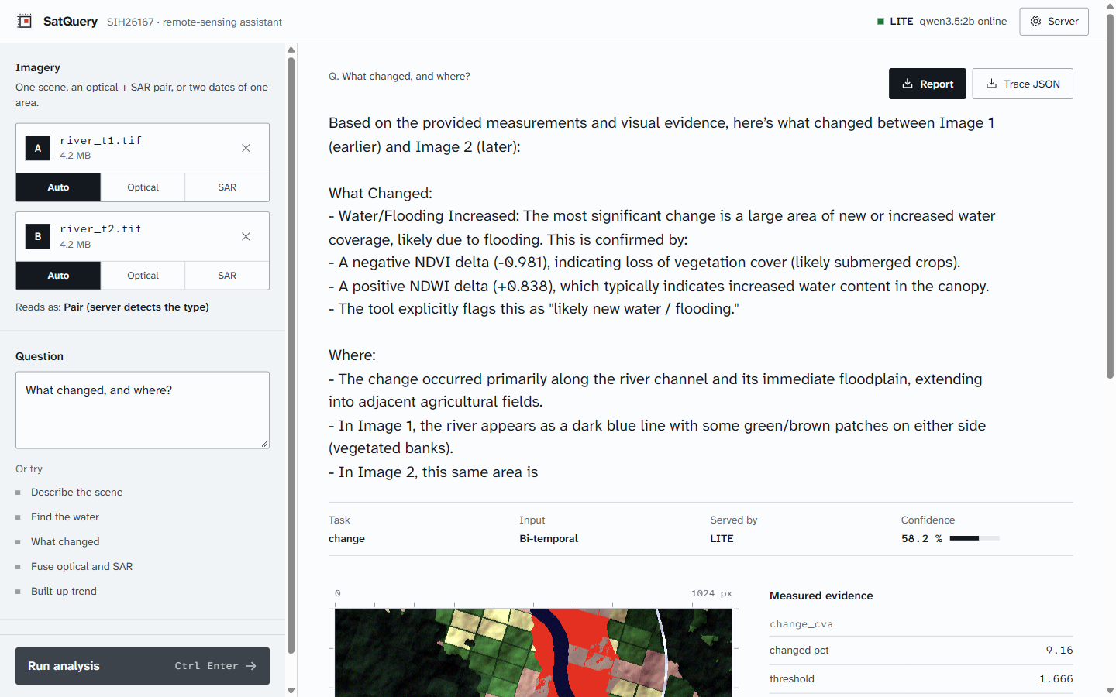Screen dimensions: 1116x697
Task: Choose the 'Describe the scene' suggestion
Action: (77, 493)
